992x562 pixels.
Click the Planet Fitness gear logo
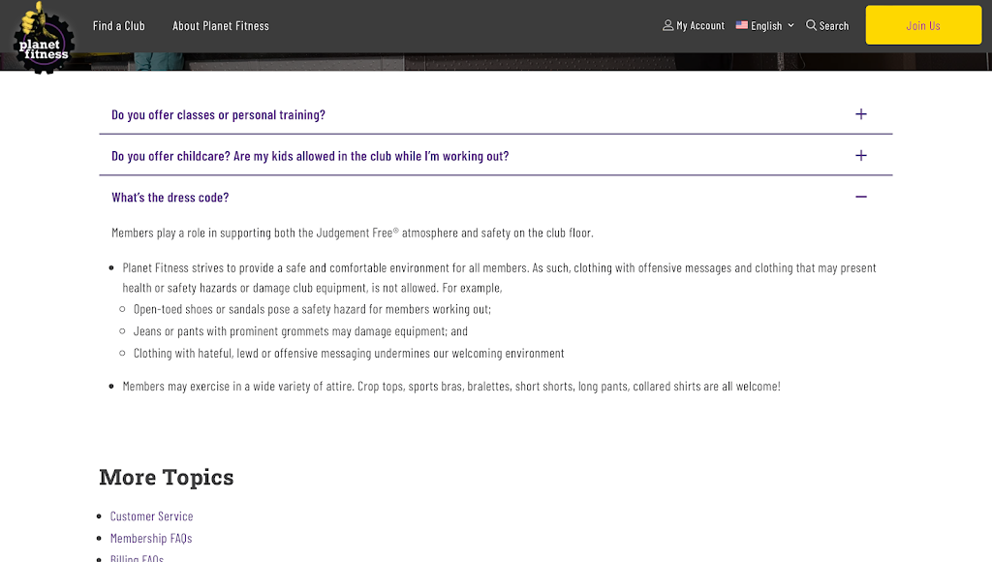43,37
